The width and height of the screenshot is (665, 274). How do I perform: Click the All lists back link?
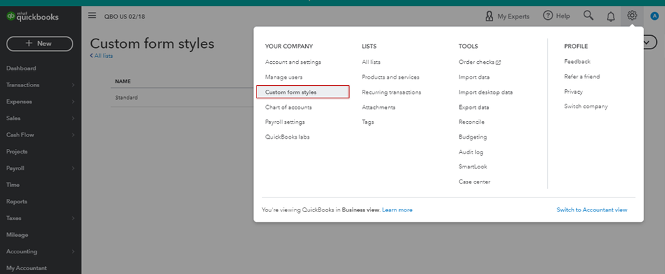coord(101,55)
